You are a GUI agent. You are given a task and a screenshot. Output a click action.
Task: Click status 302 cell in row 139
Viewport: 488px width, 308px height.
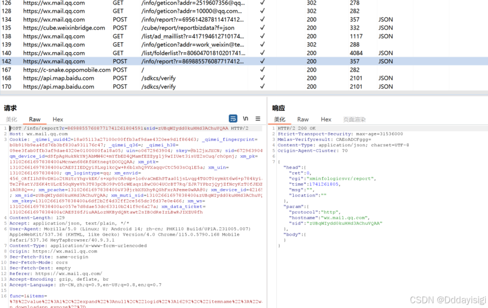(312, 44)
